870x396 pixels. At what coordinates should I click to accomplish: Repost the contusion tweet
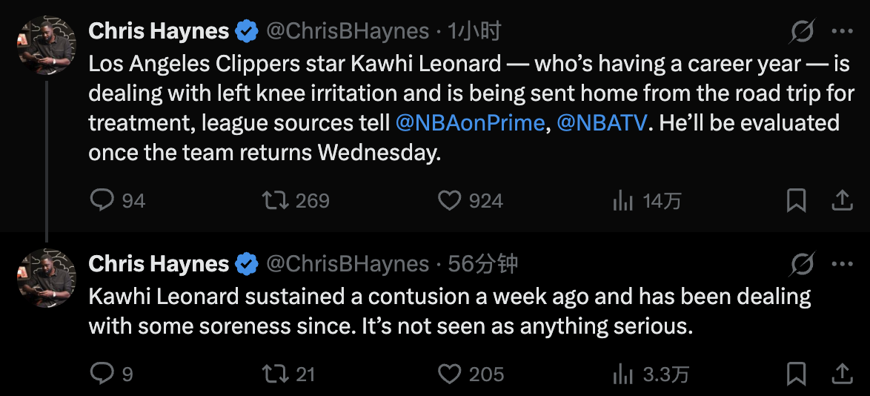[x=275, y=374]
